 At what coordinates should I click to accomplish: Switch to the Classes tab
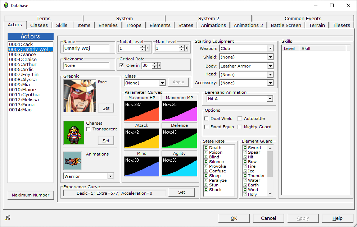[x=39, y=25]
